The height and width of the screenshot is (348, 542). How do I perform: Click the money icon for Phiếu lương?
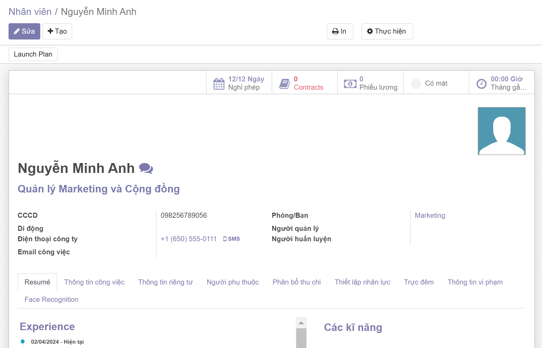[350, 84]
